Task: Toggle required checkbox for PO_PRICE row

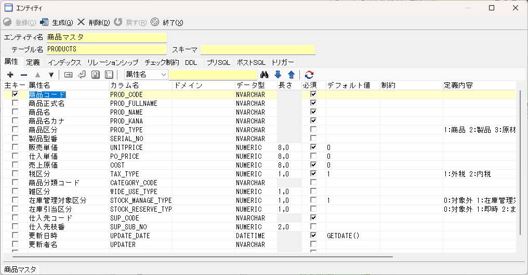Action: tap(313, 156)
